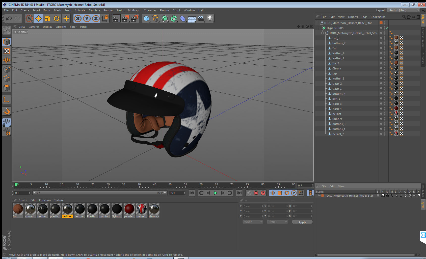426x259 pixels.
Task: Toggle X axis lock
Action: click(78, 18)
